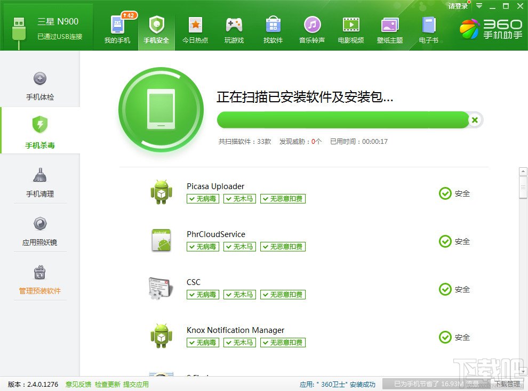Image resolution: width=528 pixels, height=391 pixels.
Task: Click the 360手机助手 logo
Action: point(491,29)
